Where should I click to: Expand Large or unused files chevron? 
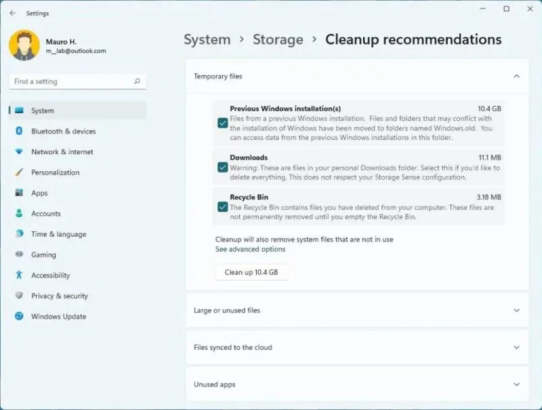516,311
